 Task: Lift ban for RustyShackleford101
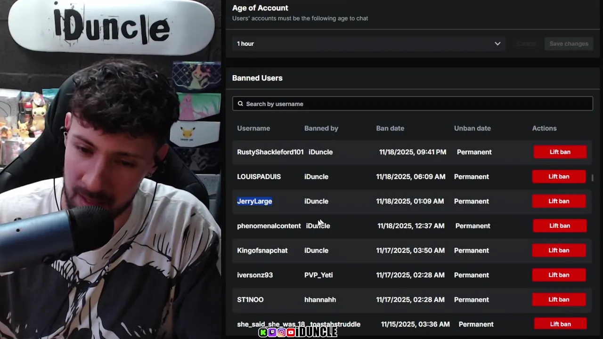560,152
